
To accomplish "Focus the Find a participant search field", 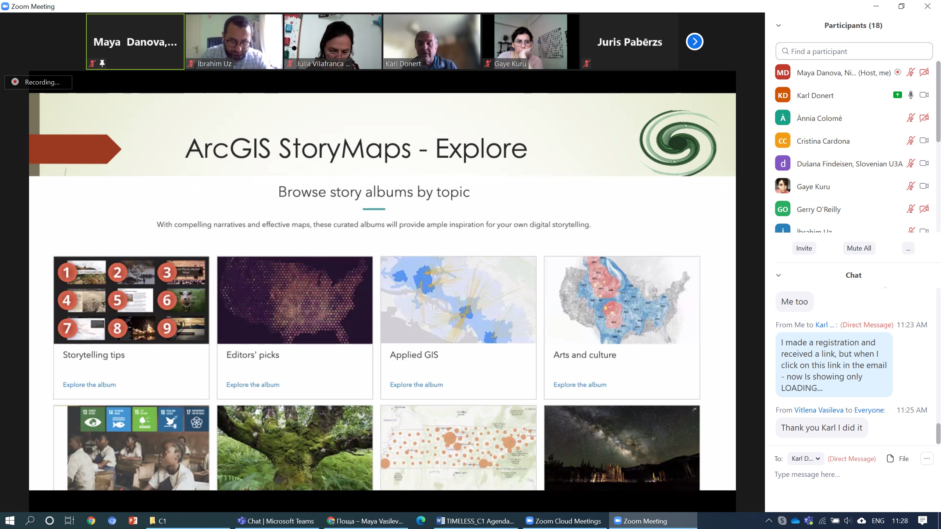I will click(854, 51).
